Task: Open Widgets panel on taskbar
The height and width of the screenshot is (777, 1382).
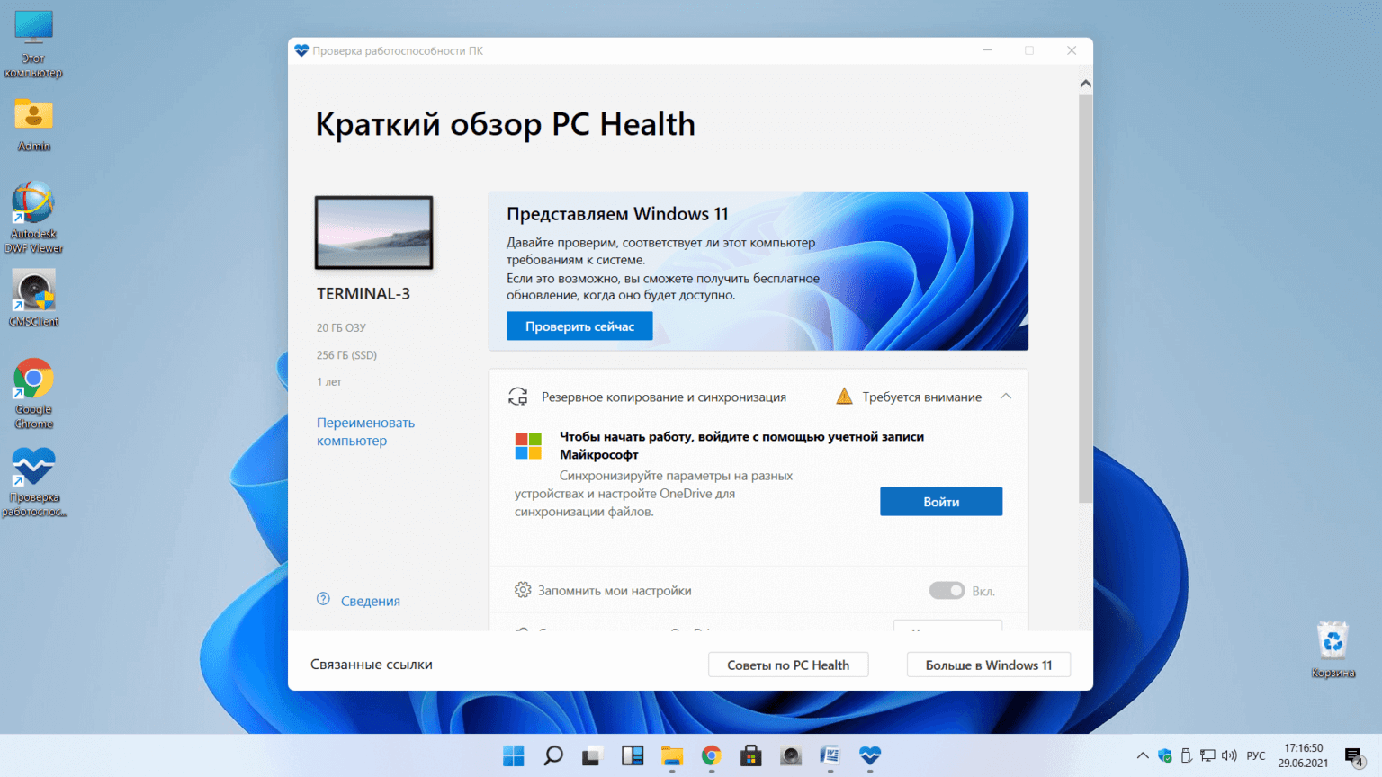Action: tap(633, 755)
